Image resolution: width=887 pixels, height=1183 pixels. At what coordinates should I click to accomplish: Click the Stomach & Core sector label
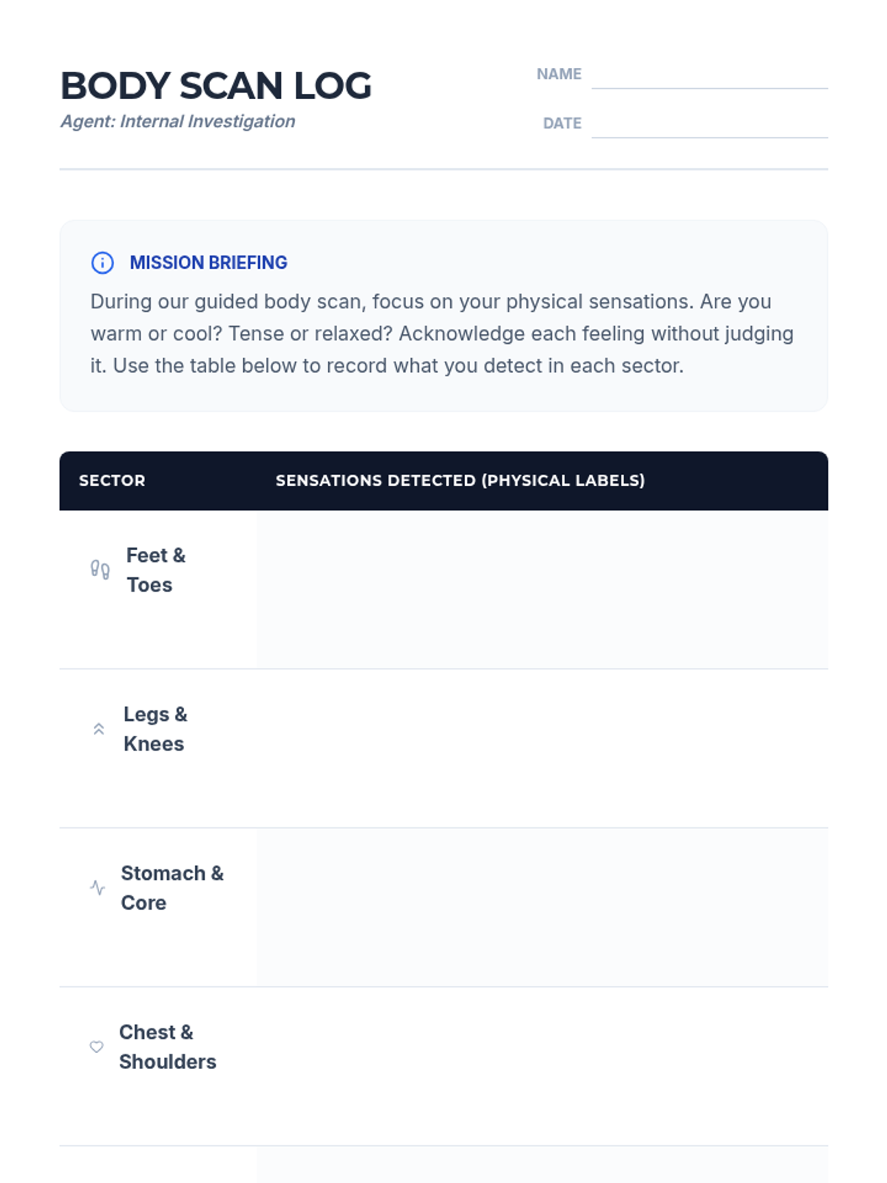click(x=171, y=888)
